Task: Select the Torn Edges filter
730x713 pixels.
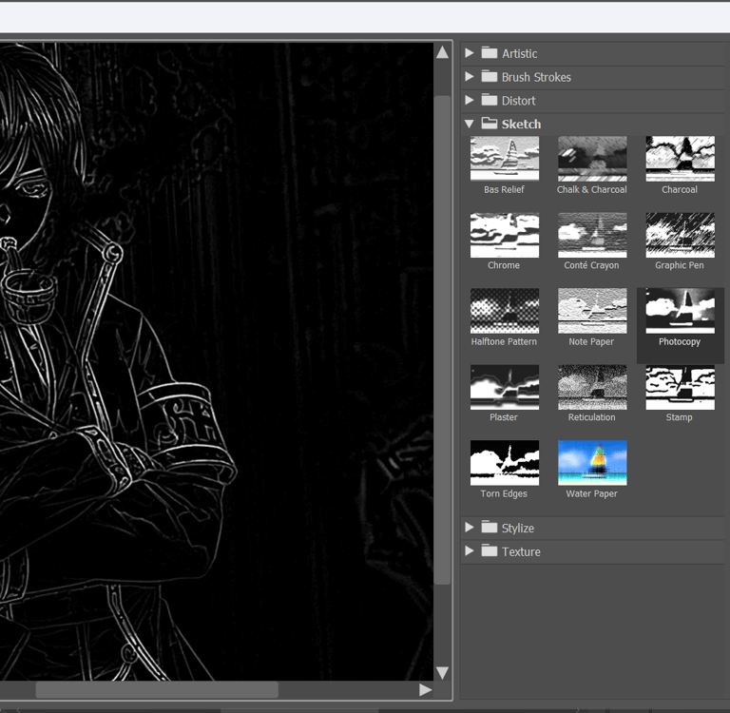Action: coord(504,463)
